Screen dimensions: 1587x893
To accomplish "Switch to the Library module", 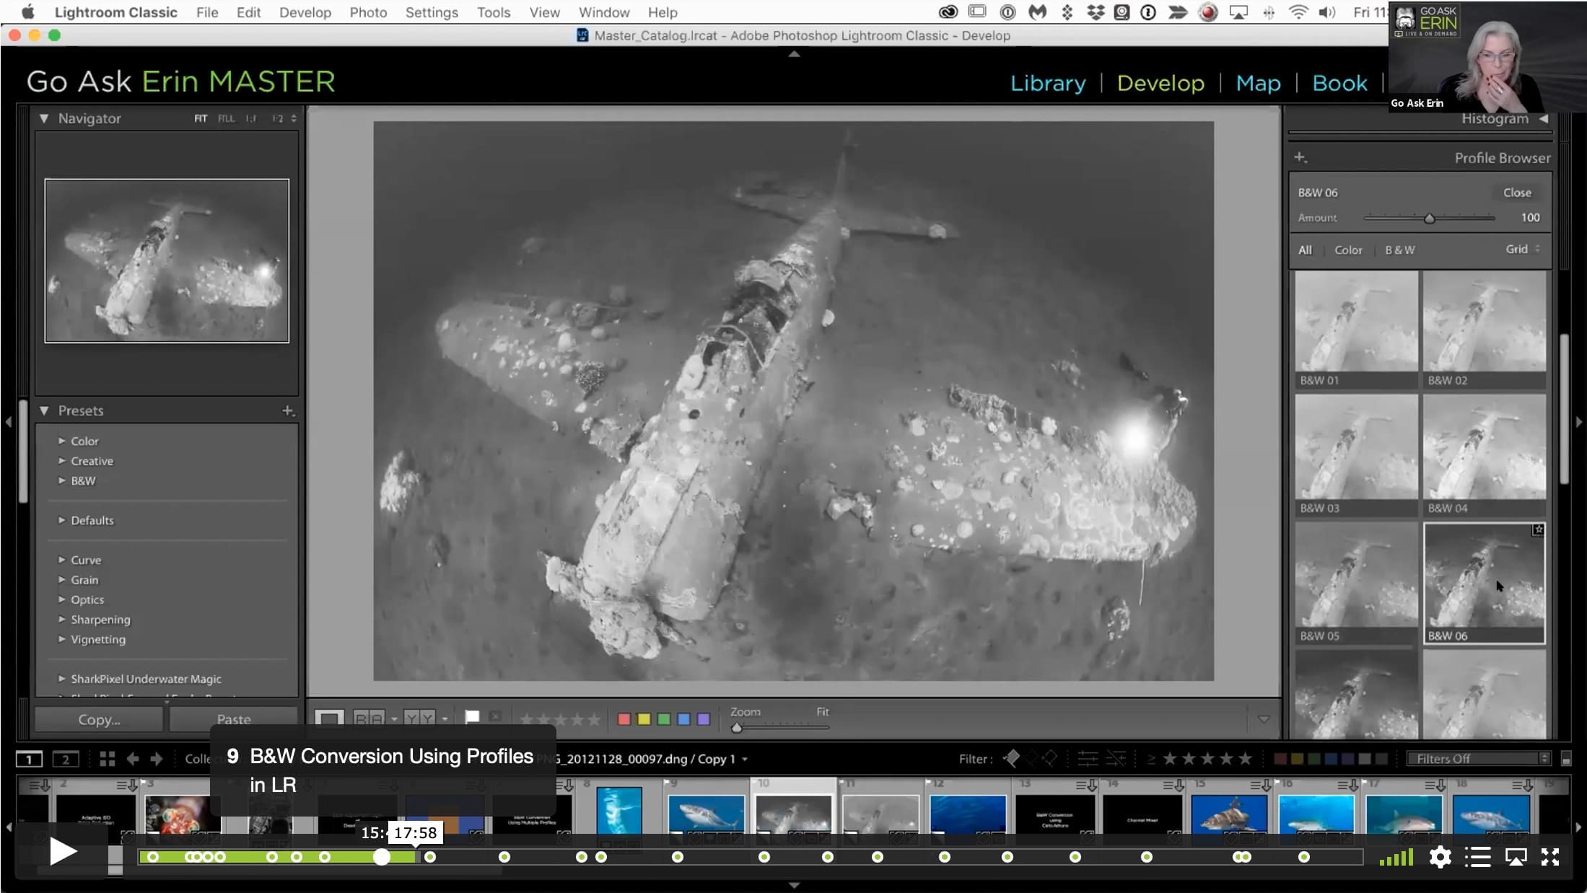I will (x=1048, y=83).
